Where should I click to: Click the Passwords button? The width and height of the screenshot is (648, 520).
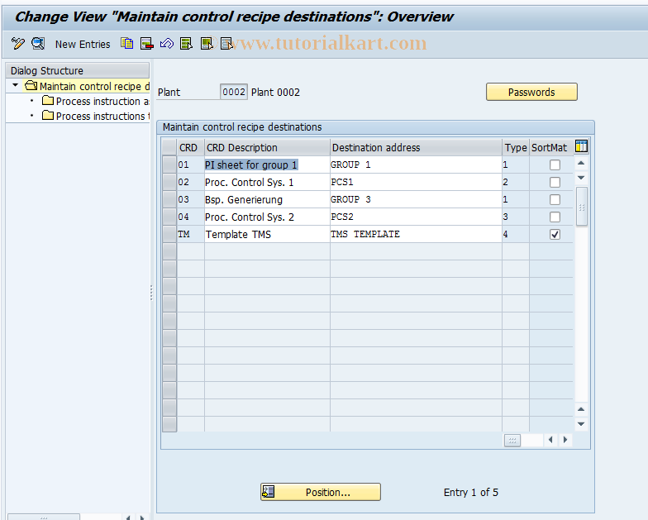coord(531,92)
